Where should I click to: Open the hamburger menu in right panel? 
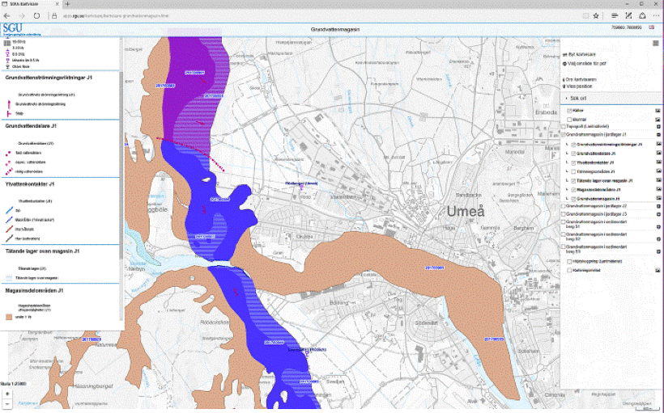click(654, 44)
